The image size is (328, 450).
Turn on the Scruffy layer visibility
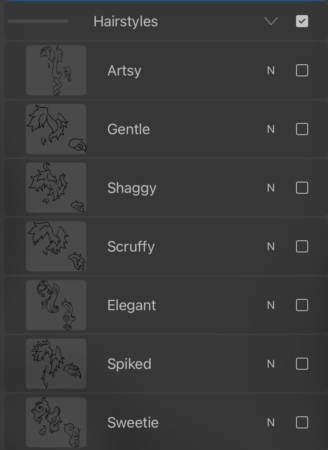tap(302, 246)
